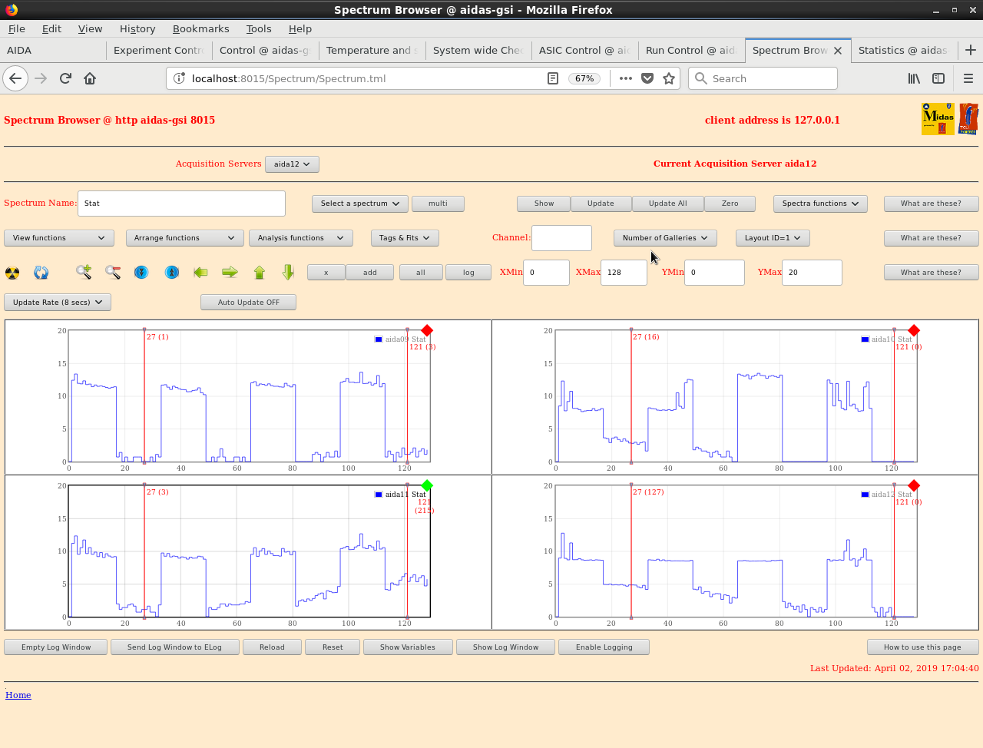Click the Show button
The height and width of the screenshot is (748, 983).
(544, 204)
